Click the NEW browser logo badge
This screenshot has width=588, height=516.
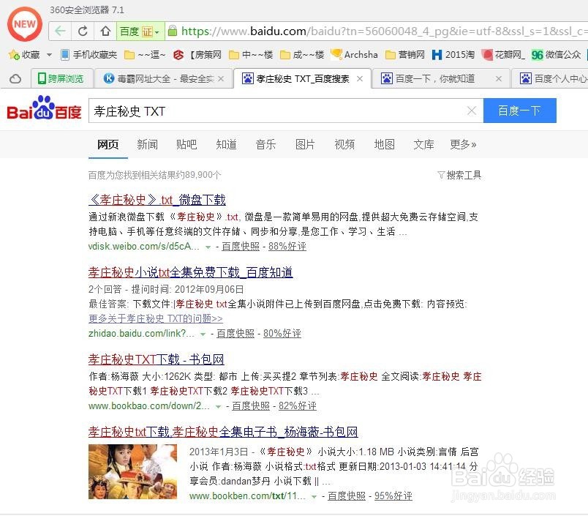(25, 24)
